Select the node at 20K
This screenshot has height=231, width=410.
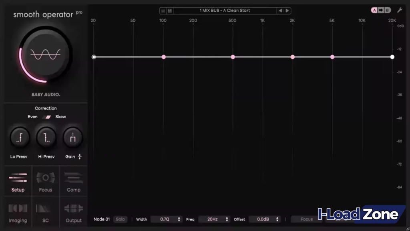[x=392, y=57]
